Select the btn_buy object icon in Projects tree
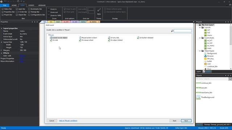This screenshot has height=130, width=232. 206,58
